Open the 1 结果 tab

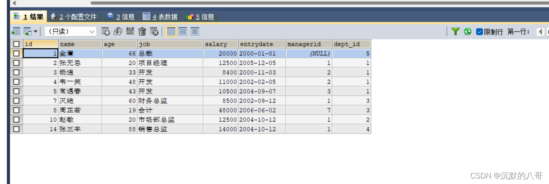point(28,17)
